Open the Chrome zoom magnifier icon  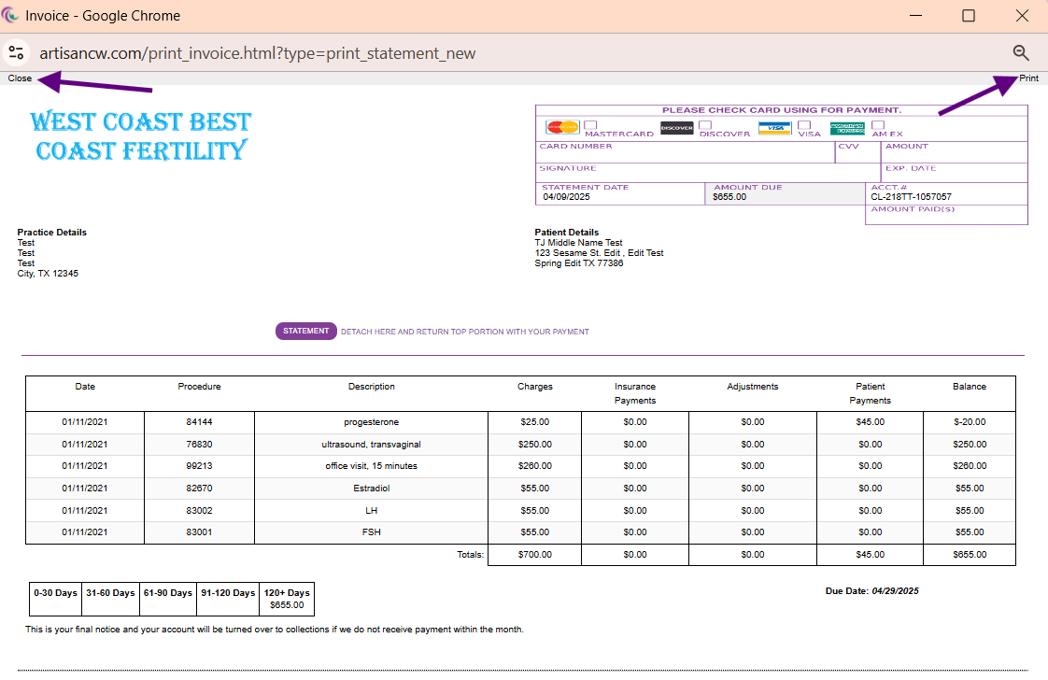[1021, 53]
